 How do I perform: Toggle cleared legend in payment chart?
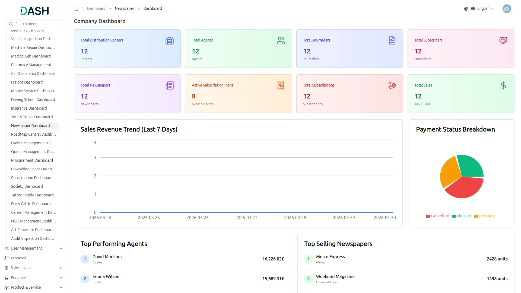(x=462, y=216)
